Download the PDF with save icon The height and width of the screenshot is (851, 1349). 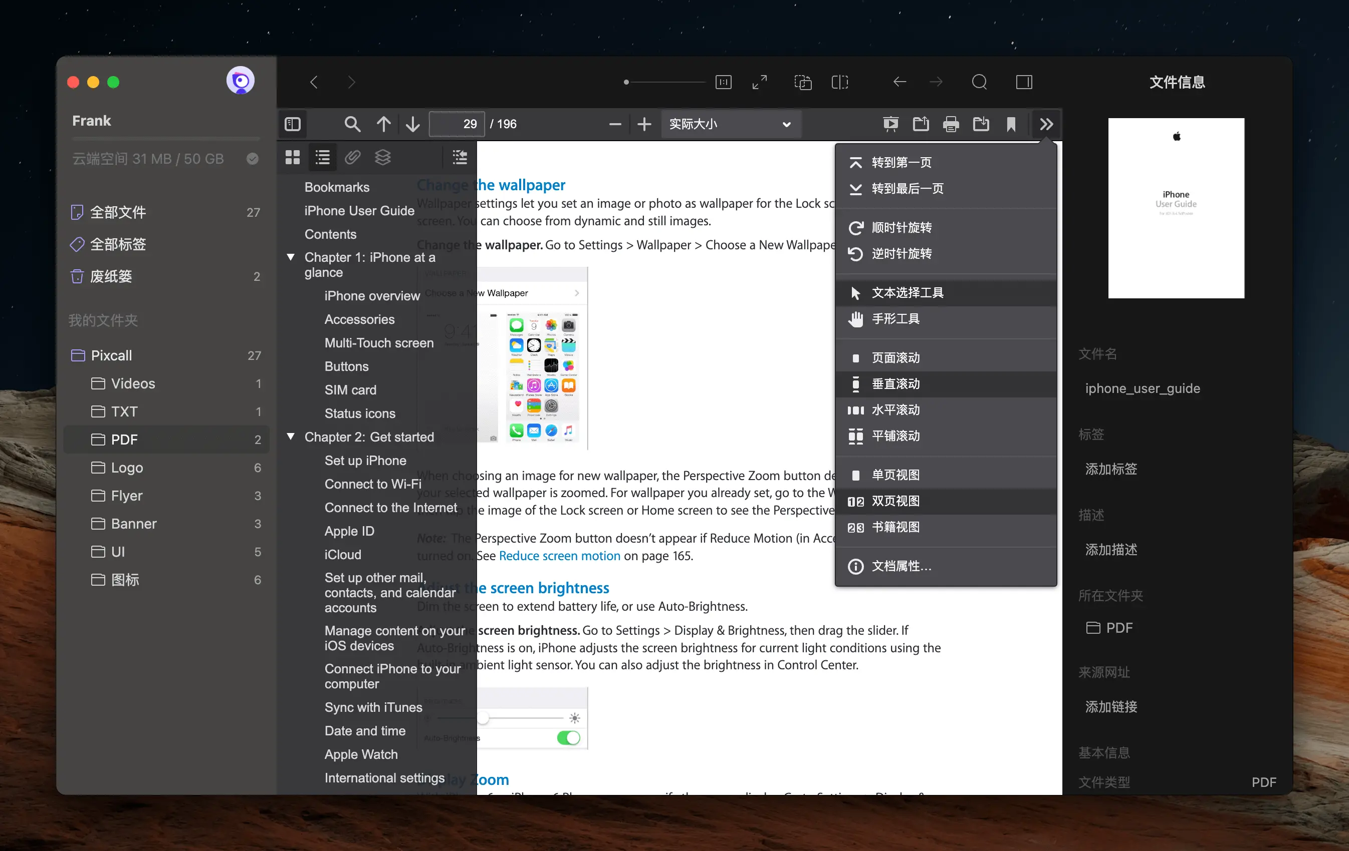coord(981,124)
